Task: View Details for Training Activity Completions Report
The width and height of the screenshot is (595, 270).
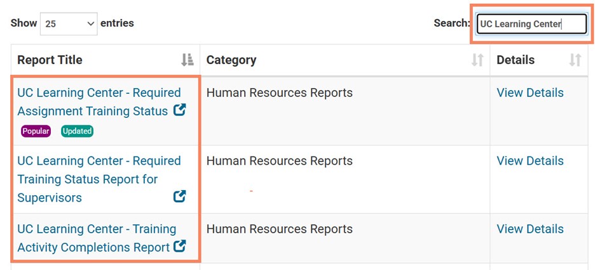Action: coord(530,229)
